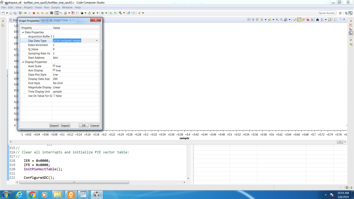
Task: Terminate the debug session
Action: (x=34, y=13)
